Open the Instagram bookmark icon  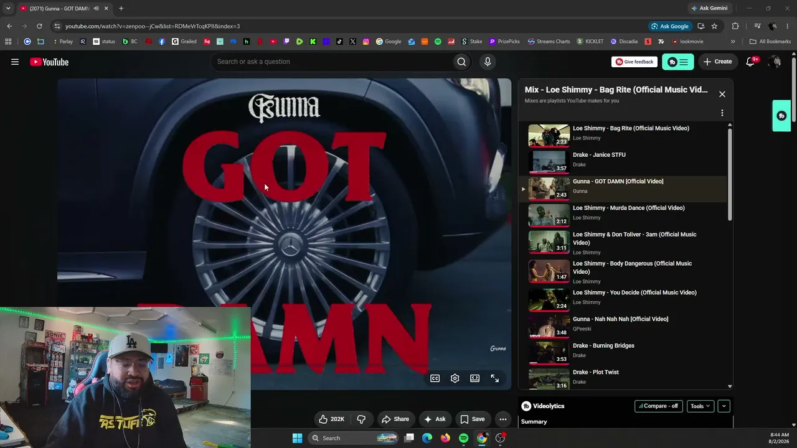pos(366,42)
